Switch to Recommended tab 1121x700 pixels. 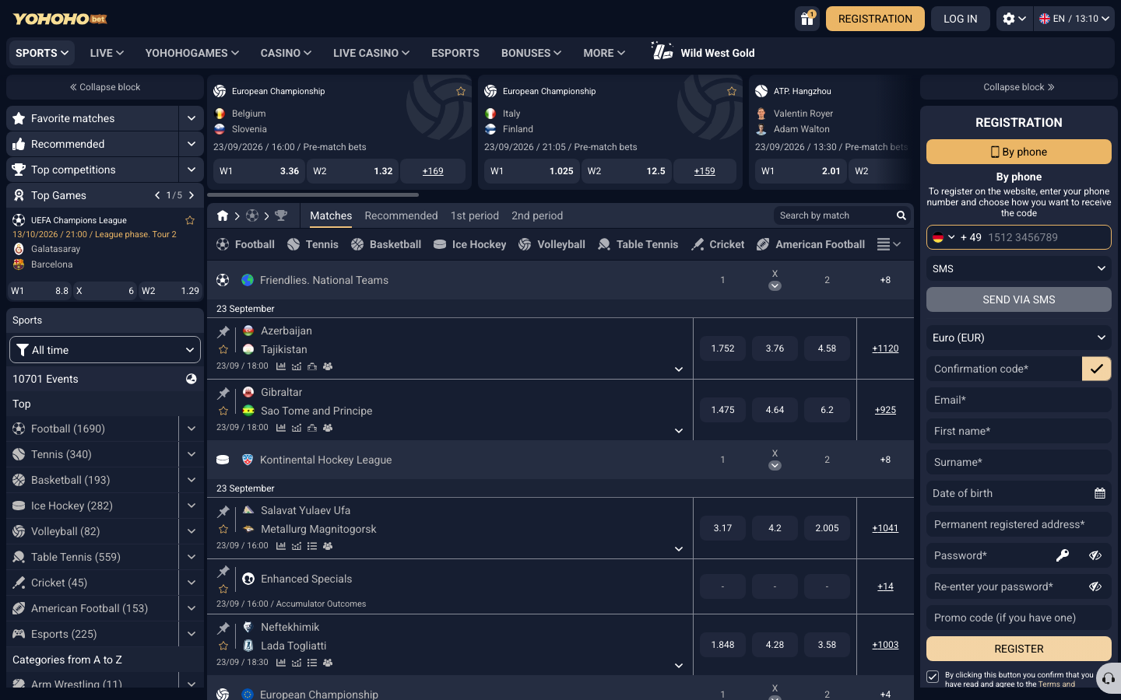tap(401, 215)
